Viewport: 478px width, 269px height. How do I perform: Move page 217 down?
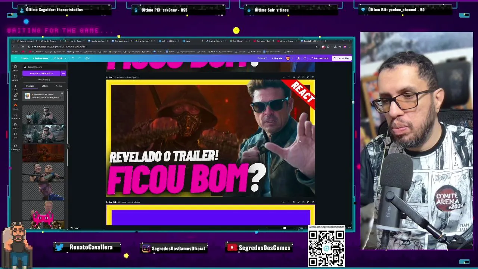click(289, 77)
